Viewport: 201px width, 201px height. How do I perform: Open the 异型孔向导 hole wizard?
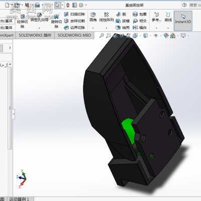pos(39,18)
